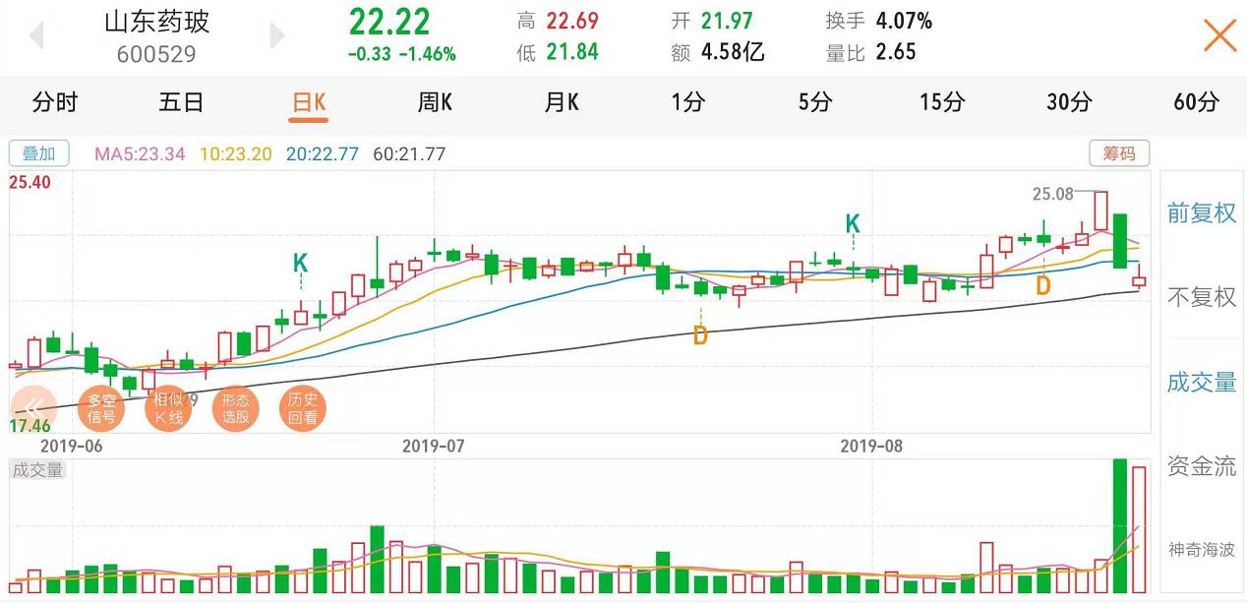The image size is (1247, 603).
Task: Show the 60分 chart
Action: 1196,101
